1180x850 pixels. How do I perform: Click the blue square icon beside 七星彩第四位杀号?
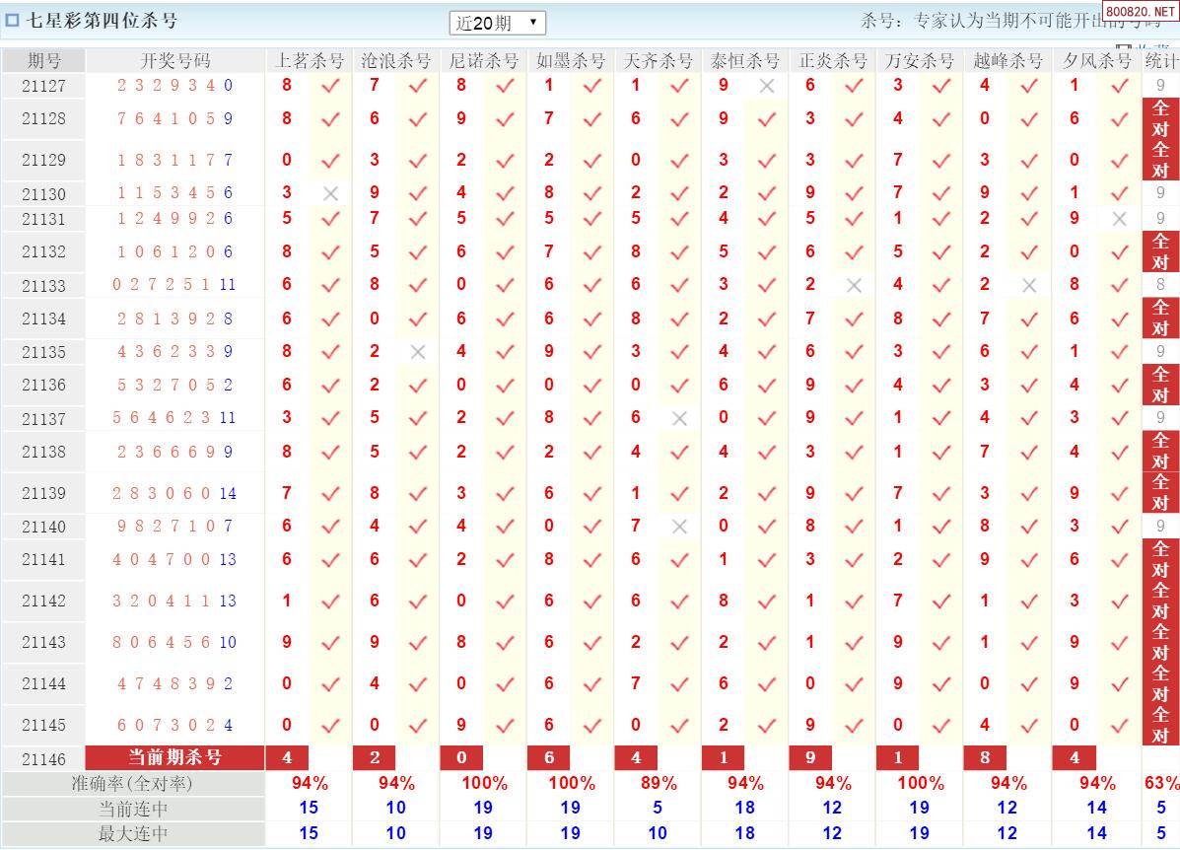(x=12, y=21)
